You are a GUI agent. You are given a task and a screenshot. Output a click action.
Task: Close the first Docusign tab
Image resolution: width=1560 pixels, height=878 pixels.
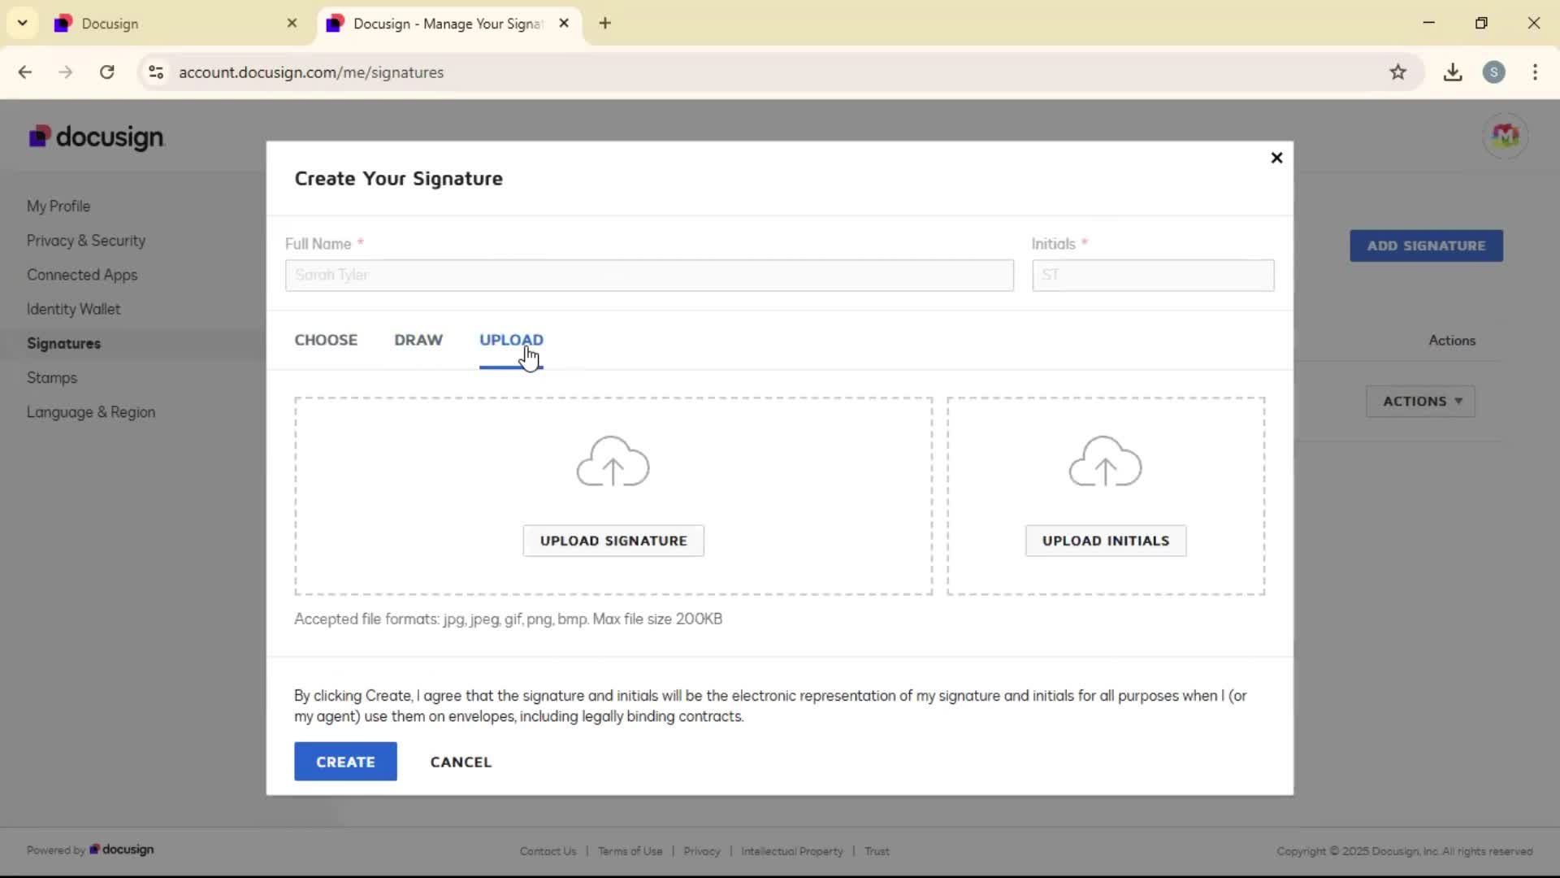click(x=292, y=24)
